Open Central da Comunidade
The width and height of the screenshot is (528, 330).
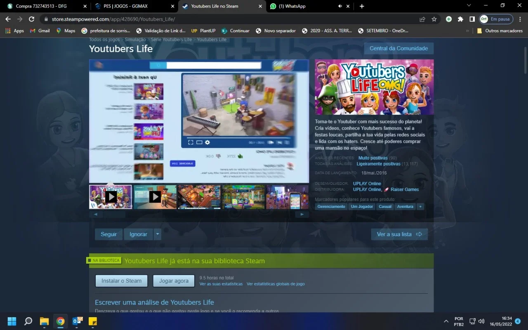pyautogui.click(x=398, y=48)
